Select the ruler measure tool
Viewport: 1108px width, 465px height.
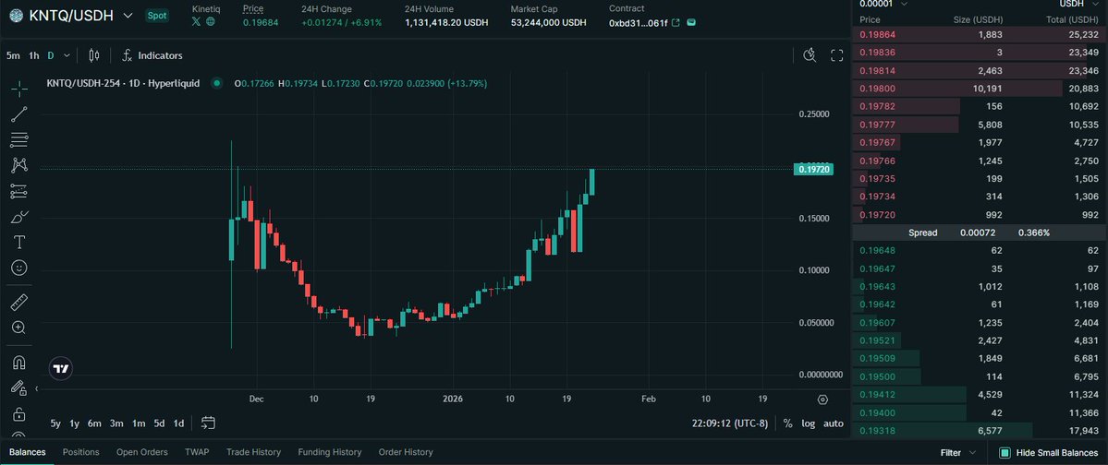[19, 303]
